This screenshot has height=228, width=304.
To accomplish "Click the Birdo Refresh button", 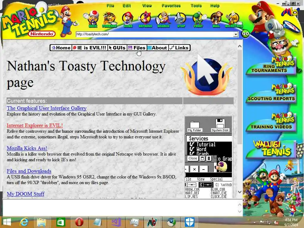I will tap(145, 19).
